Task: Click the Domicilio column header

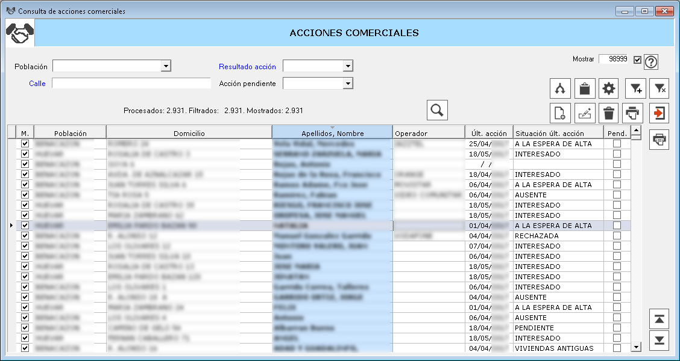Action: pos(189,133)
